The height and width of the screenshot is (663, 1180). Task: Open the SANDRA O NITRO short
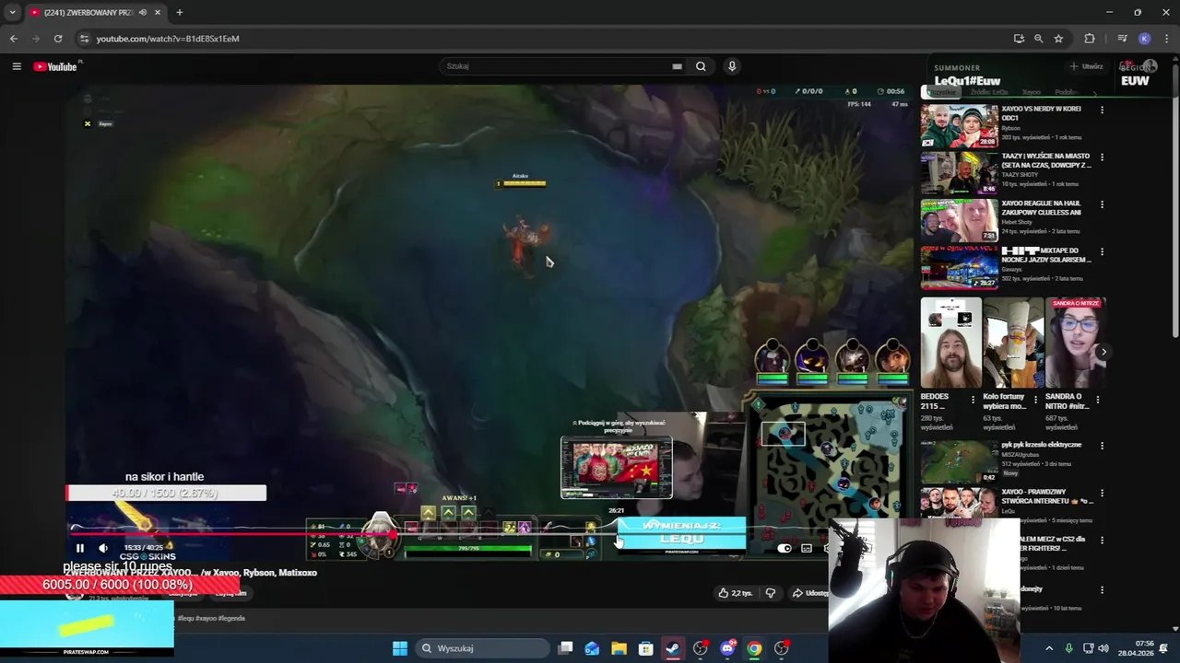point(1075,343)
